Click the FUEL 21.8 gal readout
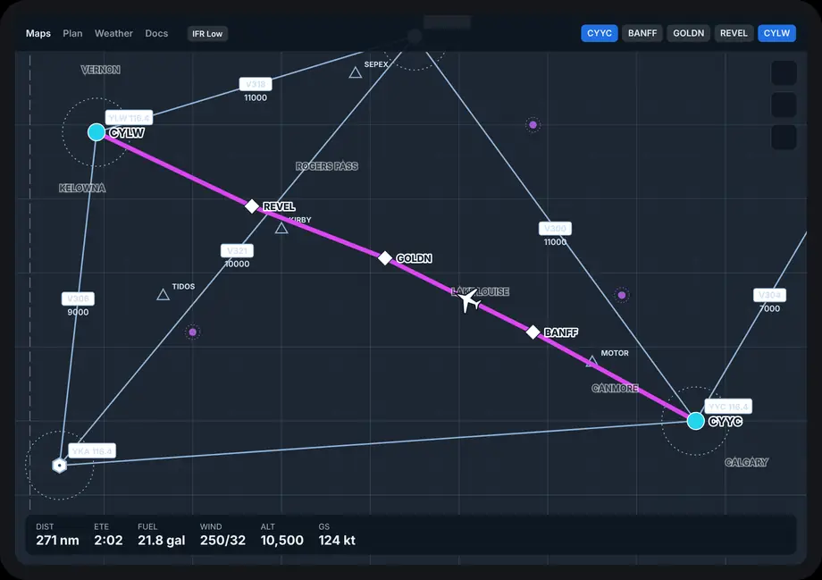This screenshot has width=822, height=580. (x=162, y=534)
